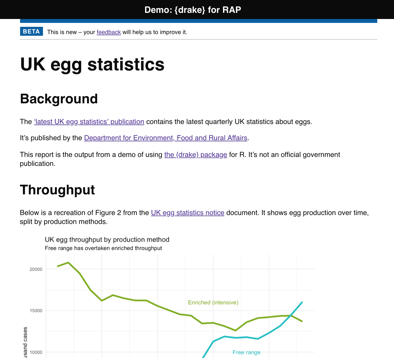This screenshot has width=394, height=358.
Task: Click the 'Enriched (intensive)' label on the chart
Action: coord(213,302)
